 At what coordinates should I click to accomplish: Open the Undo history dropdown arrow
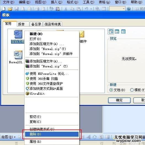91,9
